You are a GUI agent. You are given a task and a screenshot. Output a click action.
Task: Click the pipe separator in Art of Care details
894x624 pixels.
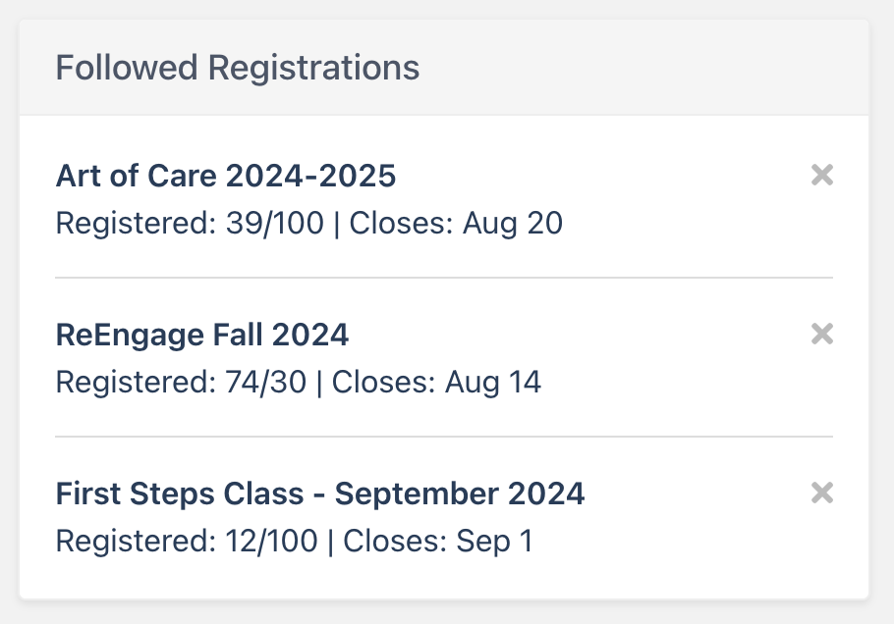click(337, 224)
